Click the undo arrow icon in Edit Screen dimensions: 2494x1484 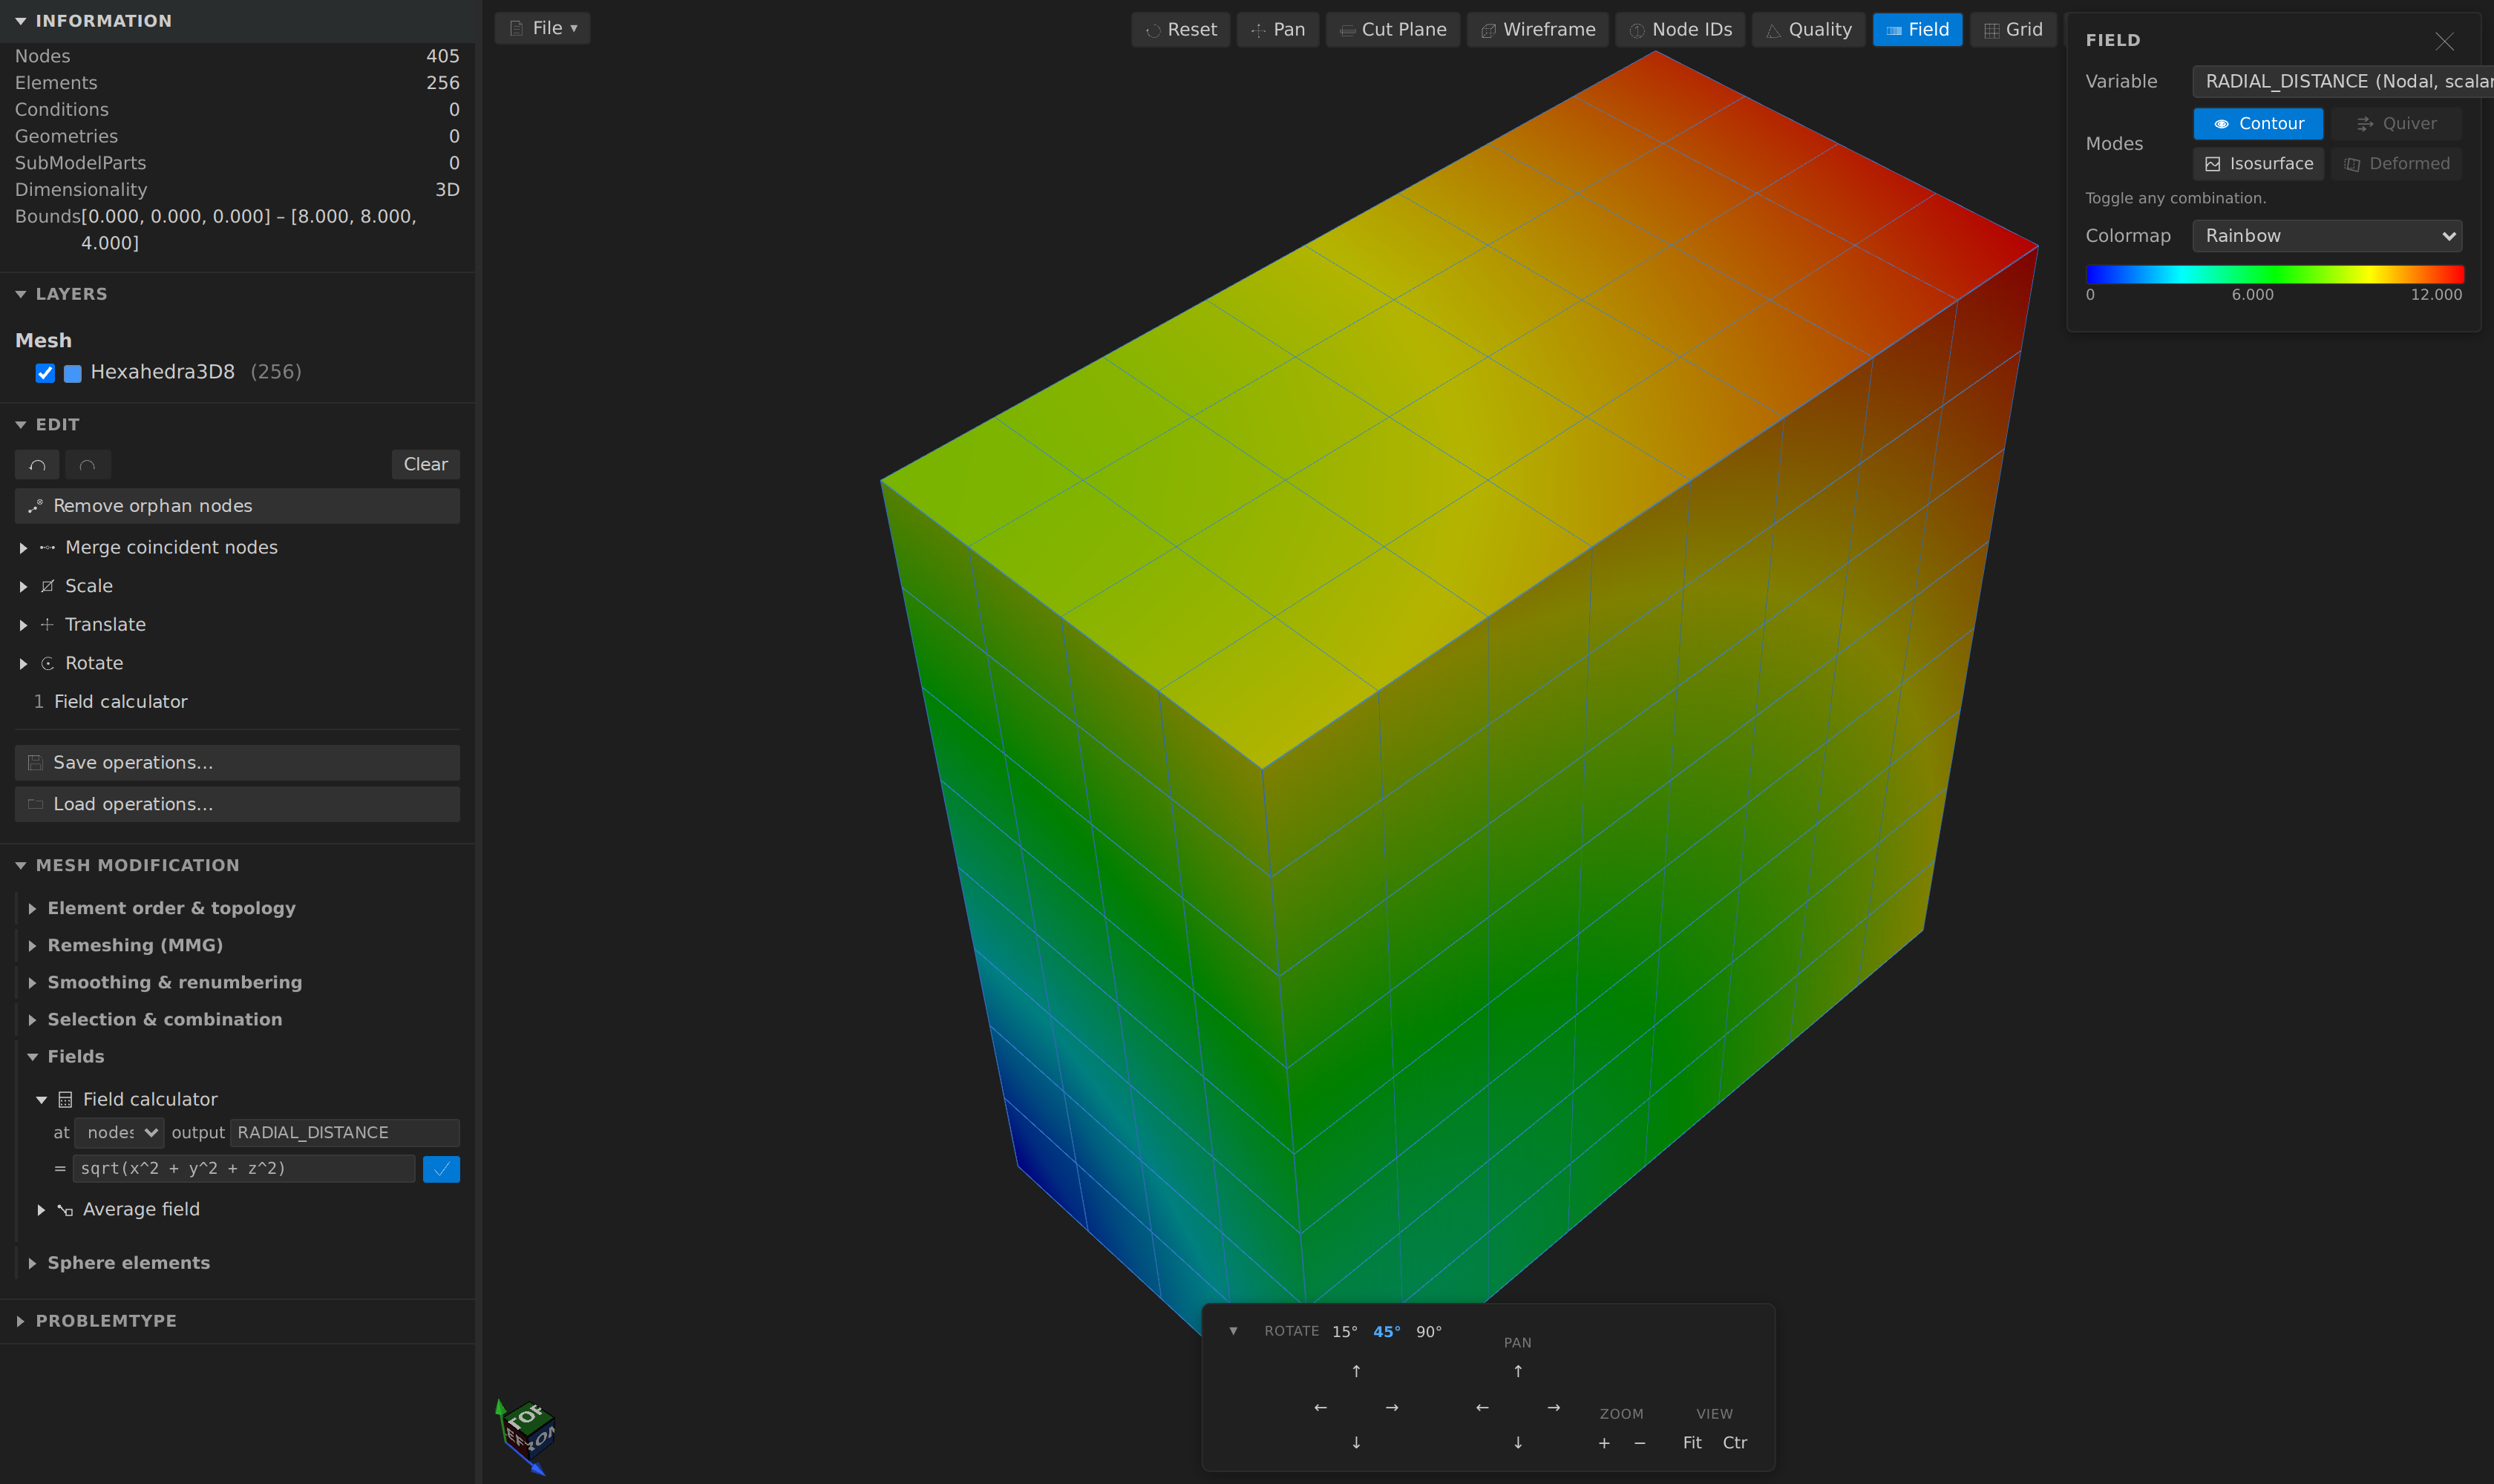click(x=37, y=464)
